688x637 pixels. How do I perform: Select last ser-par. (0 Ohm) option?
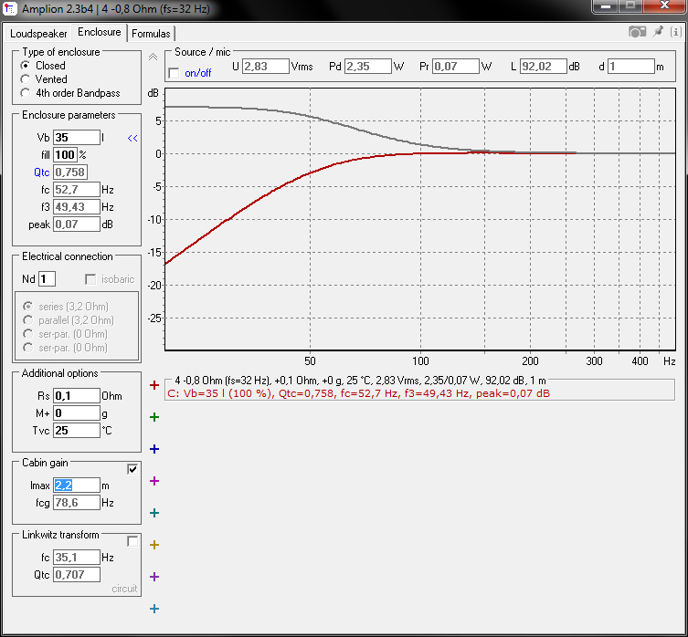[28, 348]
